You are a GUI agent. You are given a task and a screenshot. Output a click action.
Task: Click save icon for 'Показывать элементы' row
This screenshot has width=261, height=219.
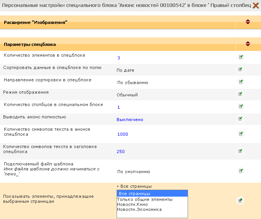[241, 200]
